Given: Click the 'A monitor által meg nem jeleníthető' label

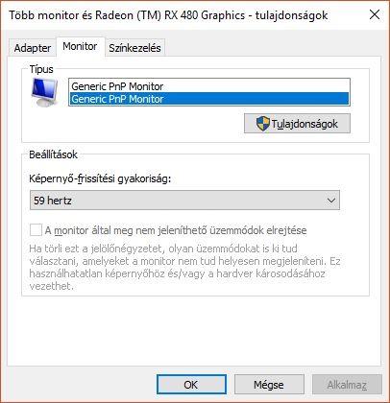Looking at the screenshot, I should (x=176, y=230).
